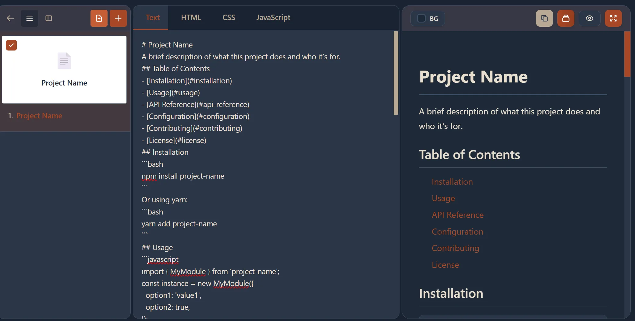Image resolution: width=635 pixels, height=321 pixels.
Task: Click the '## Installation' editor line
Action: pos(165,152)
